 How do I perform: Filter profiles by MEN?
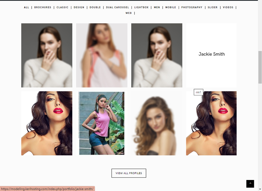pyautogui.click(x=157, y=7)
